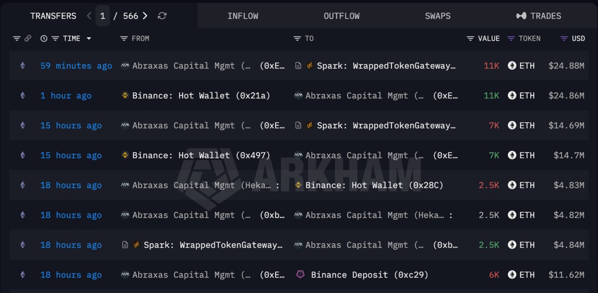Open the TO column filter icon
This screenshot has height=293, width=598.
click(297, 38)
